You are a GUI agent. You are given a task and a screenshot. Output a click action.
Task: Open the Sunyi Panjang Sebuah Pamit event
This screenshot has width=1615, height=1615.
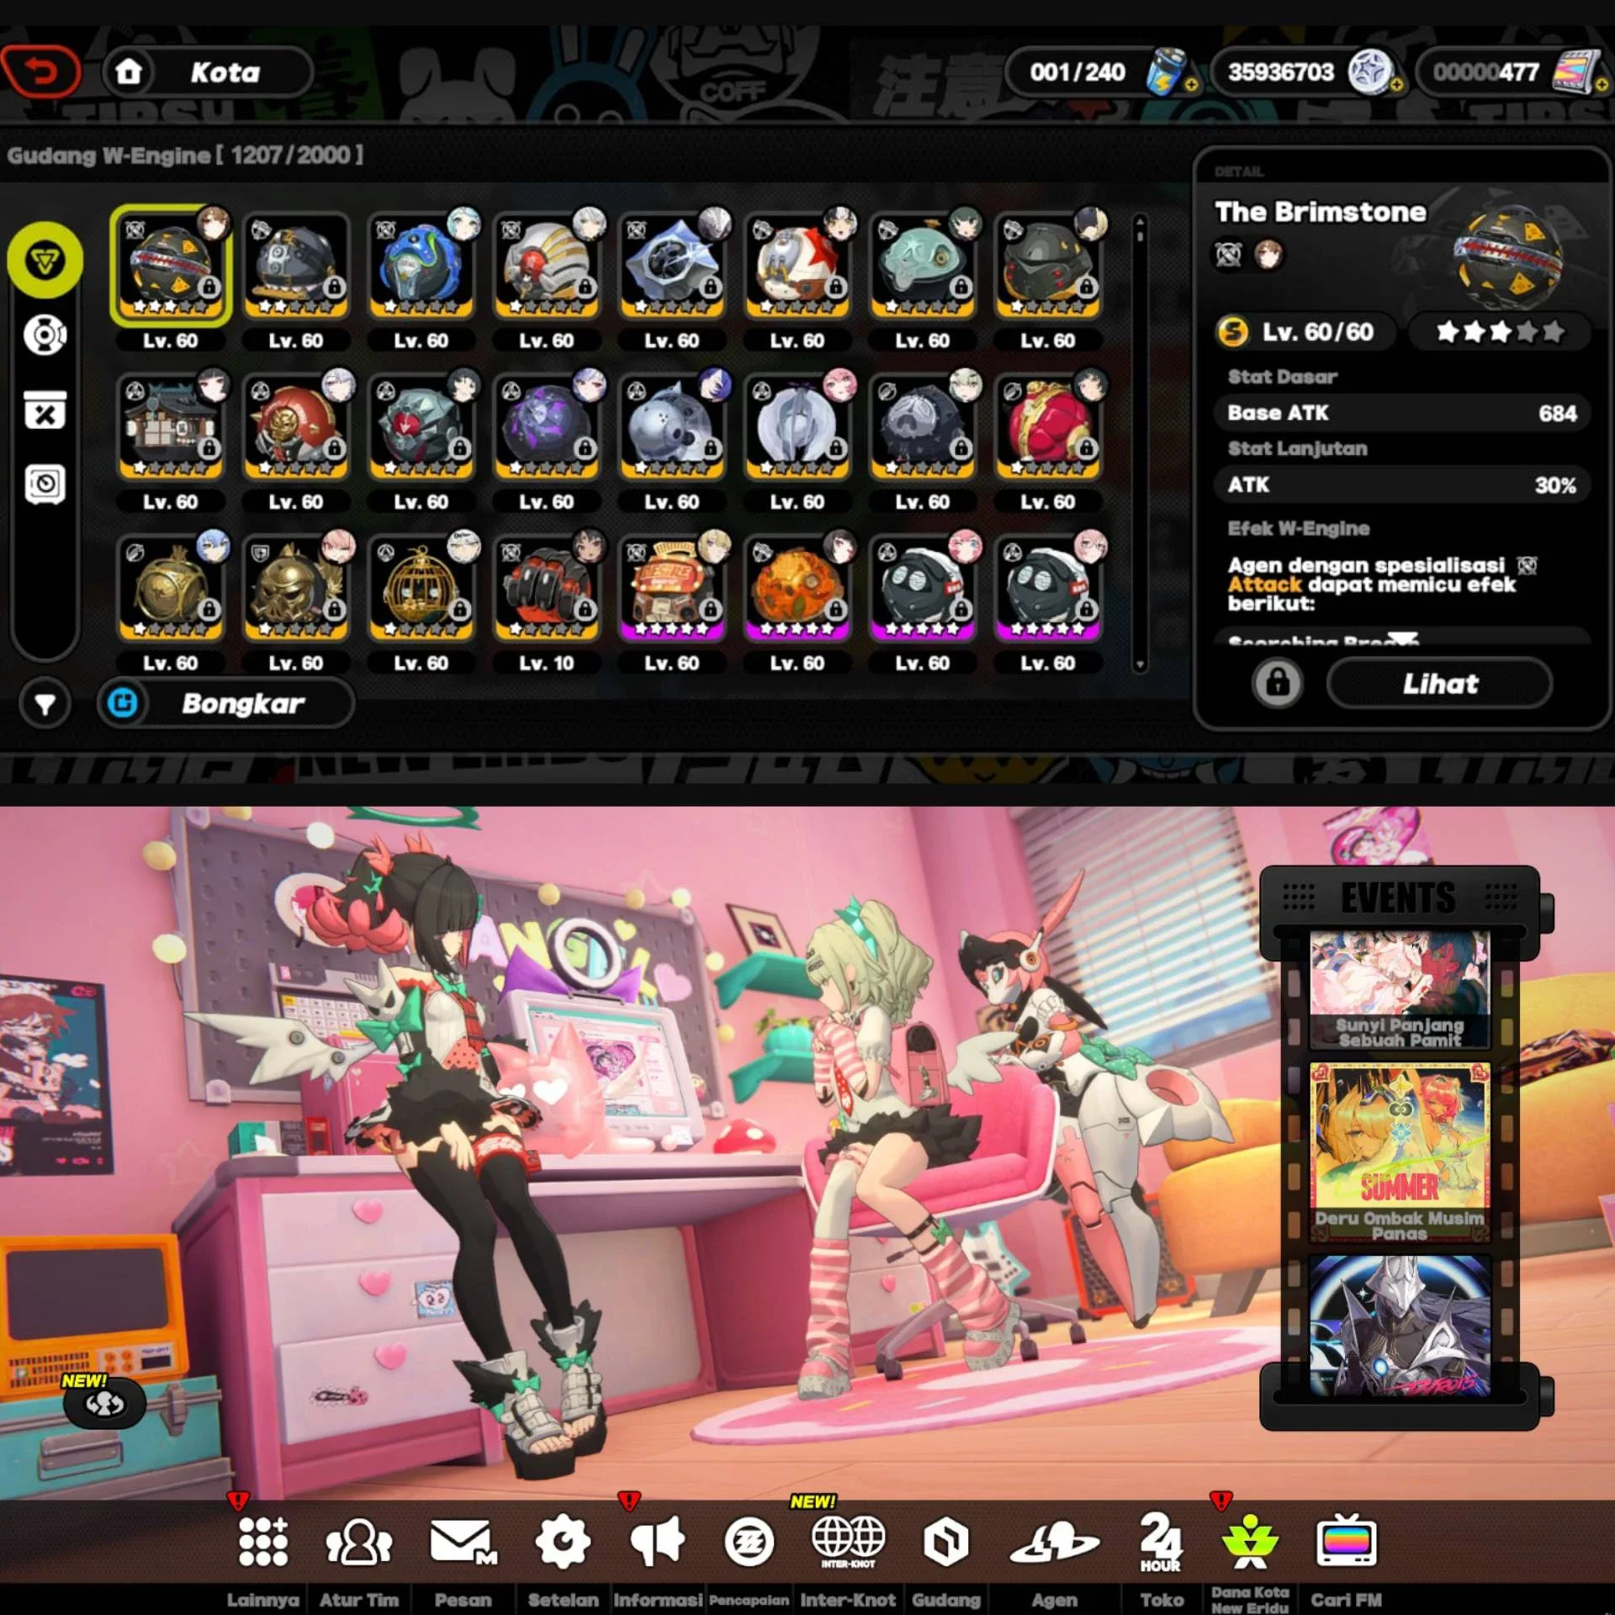click(x=1400, y=990)
